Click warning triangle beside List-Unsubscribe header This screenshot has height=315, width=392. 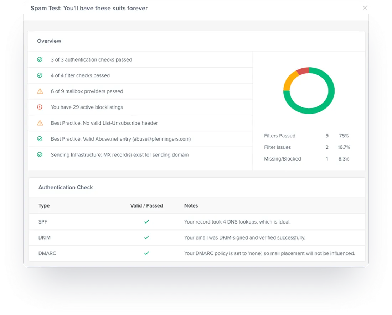pyautogui.click(x=40, y=123)
